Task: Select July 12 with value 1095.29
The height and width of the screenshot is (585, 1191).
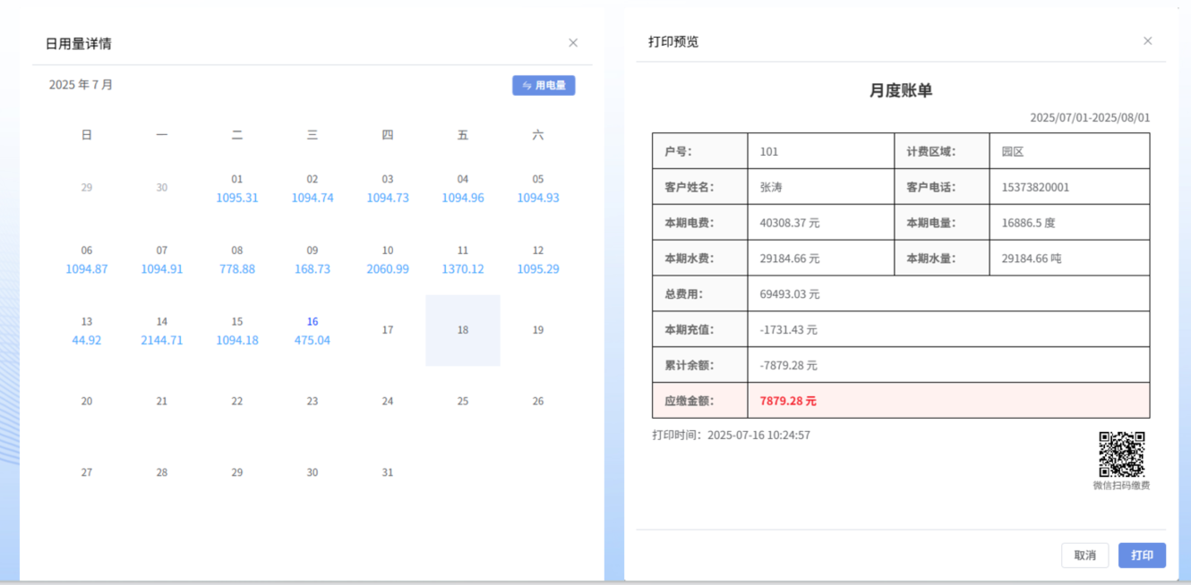Action: (x=538, y=259)
